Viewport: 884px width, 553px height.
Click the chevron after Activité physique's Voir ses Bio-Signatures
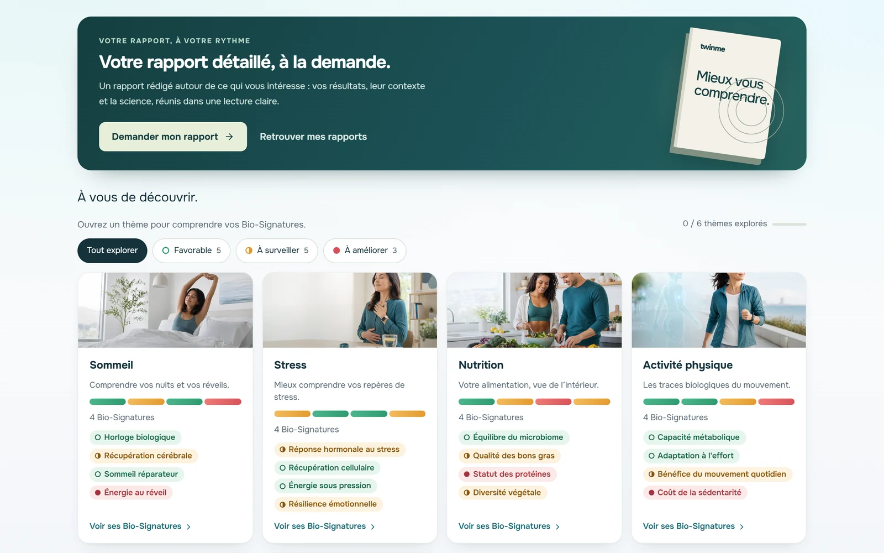(x=741, y=527)
